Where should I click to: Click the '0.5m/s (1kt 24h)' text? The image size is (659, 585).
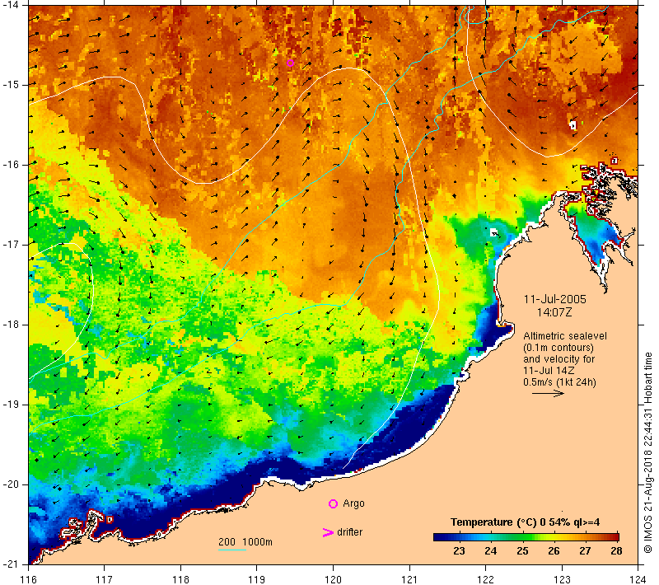tap(559, 382)
